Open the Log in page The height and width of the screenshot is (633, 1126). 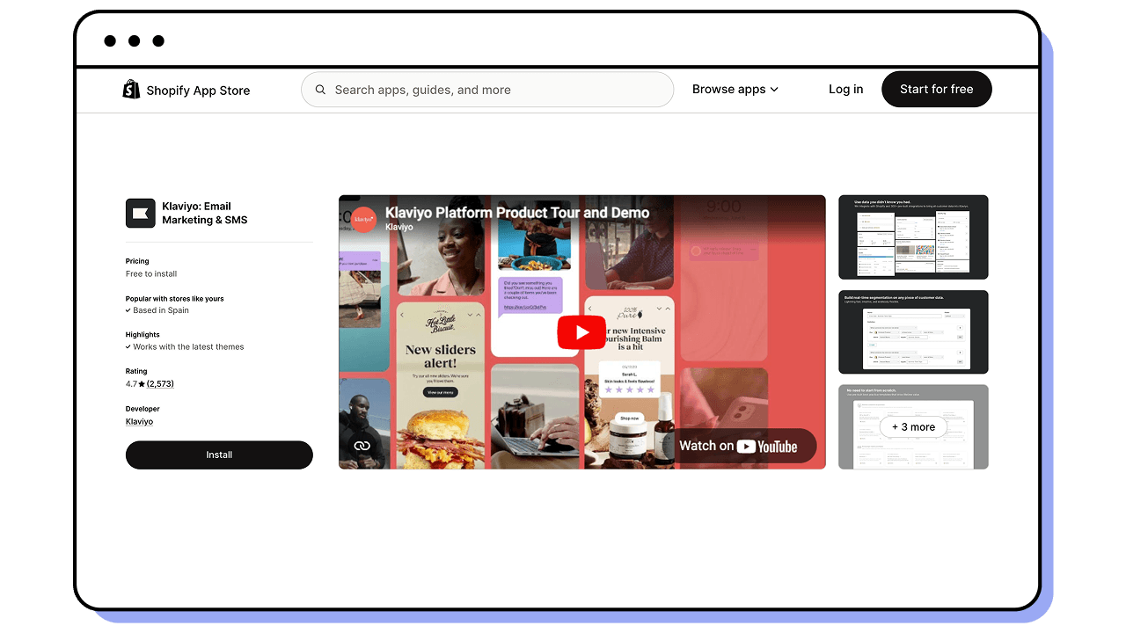[845, 89]
